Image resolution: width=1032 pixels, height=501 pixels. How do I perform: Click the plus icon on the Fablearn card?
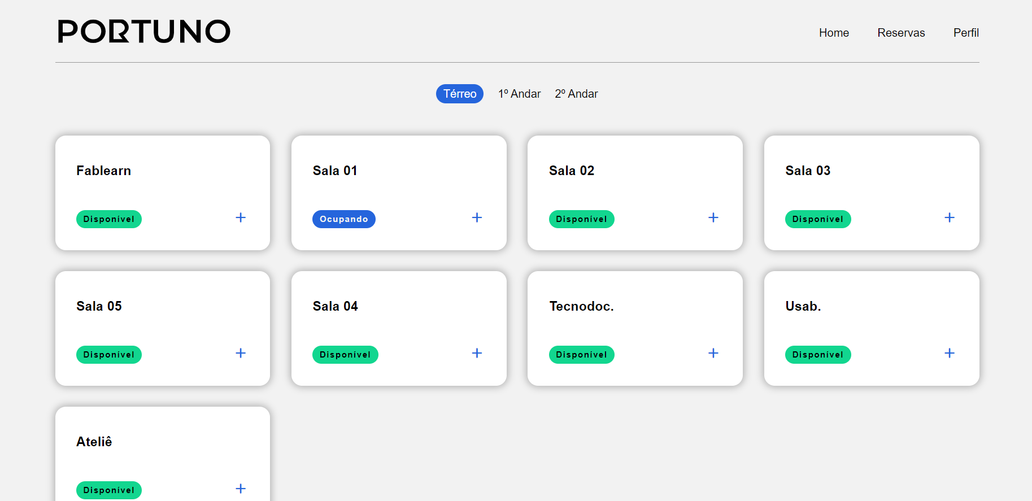pos(240,217)
